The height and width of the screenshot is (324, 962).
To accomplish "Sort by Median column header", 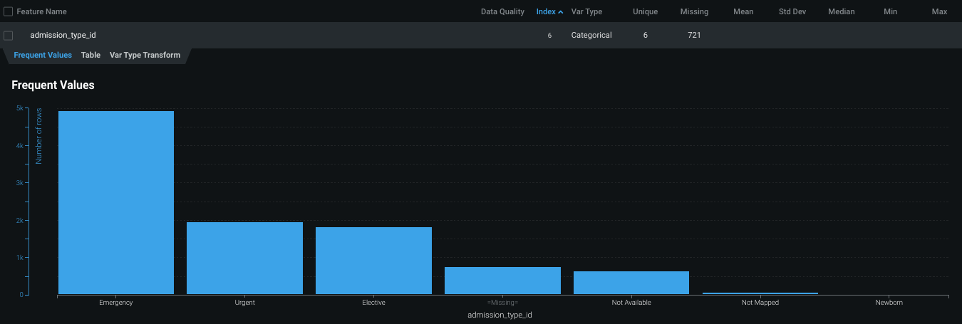I will point(841,11).
